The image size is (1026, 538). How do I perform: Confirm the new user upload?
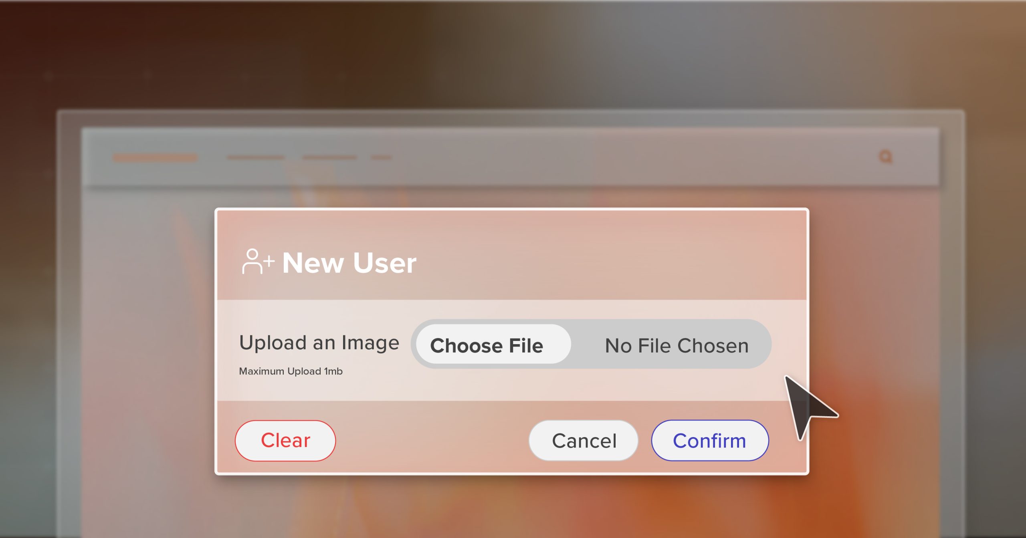[x=709, y=441]
